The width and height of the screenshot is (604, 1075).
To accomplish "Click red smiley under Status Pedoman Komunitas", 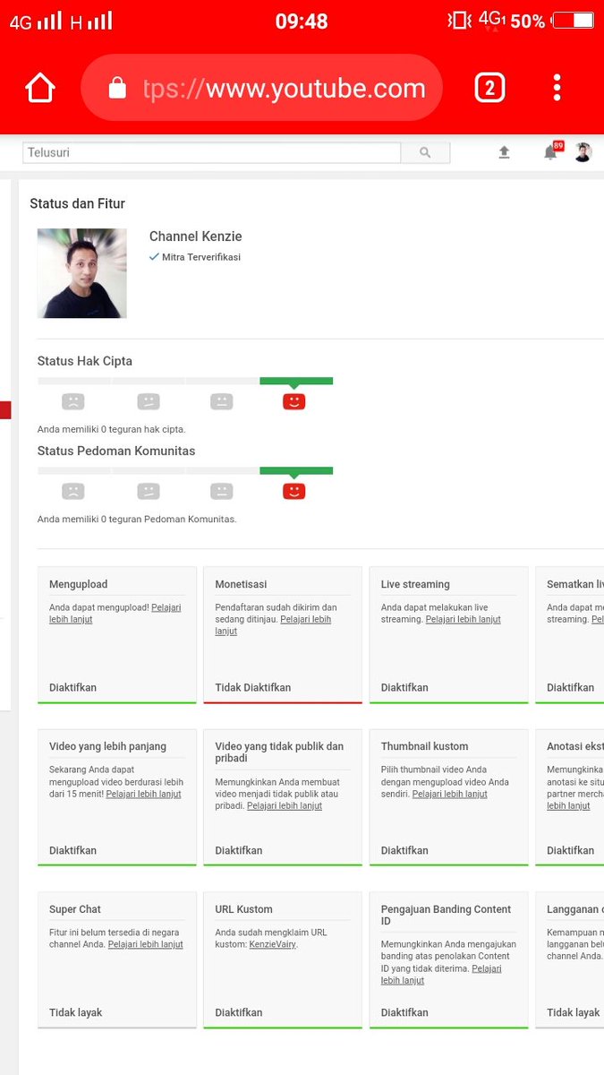I will 293,492.
